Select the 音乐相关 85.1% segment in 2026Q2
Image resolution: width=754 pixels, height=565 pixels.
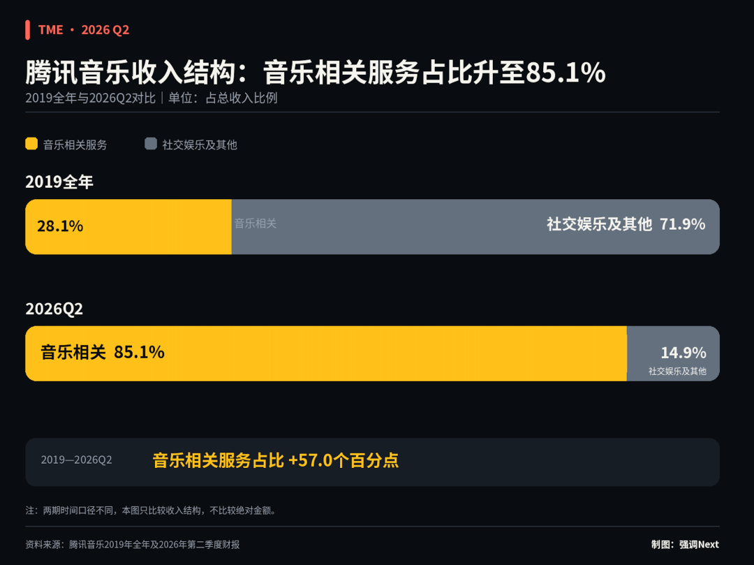pos(326,353)
